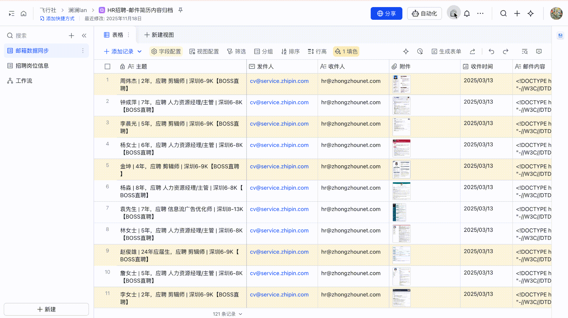Click the header search magnifier icon

pos(503,14)
